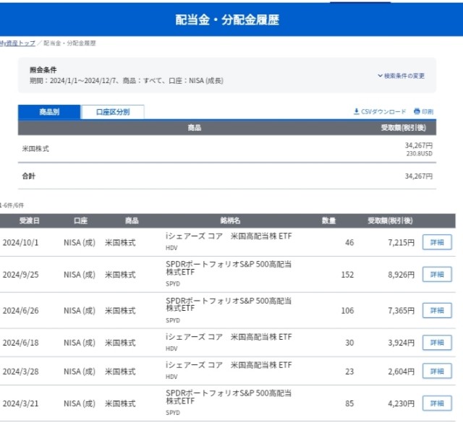Image resolution: width=463 pixels, height=428 pixels.
Task: Click the 合計 total row label
Action: point(29,176)
